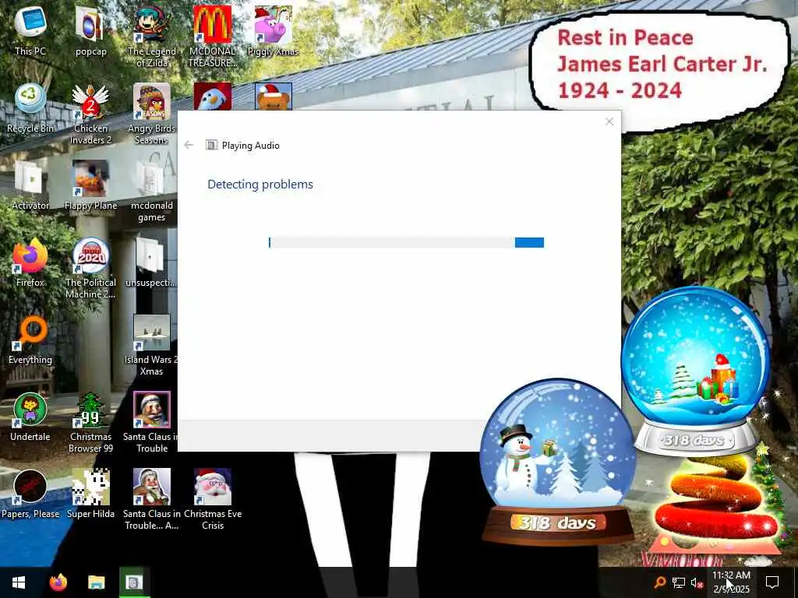
Task: Click the Detecting problems progress bar
Action: point(406,243)
